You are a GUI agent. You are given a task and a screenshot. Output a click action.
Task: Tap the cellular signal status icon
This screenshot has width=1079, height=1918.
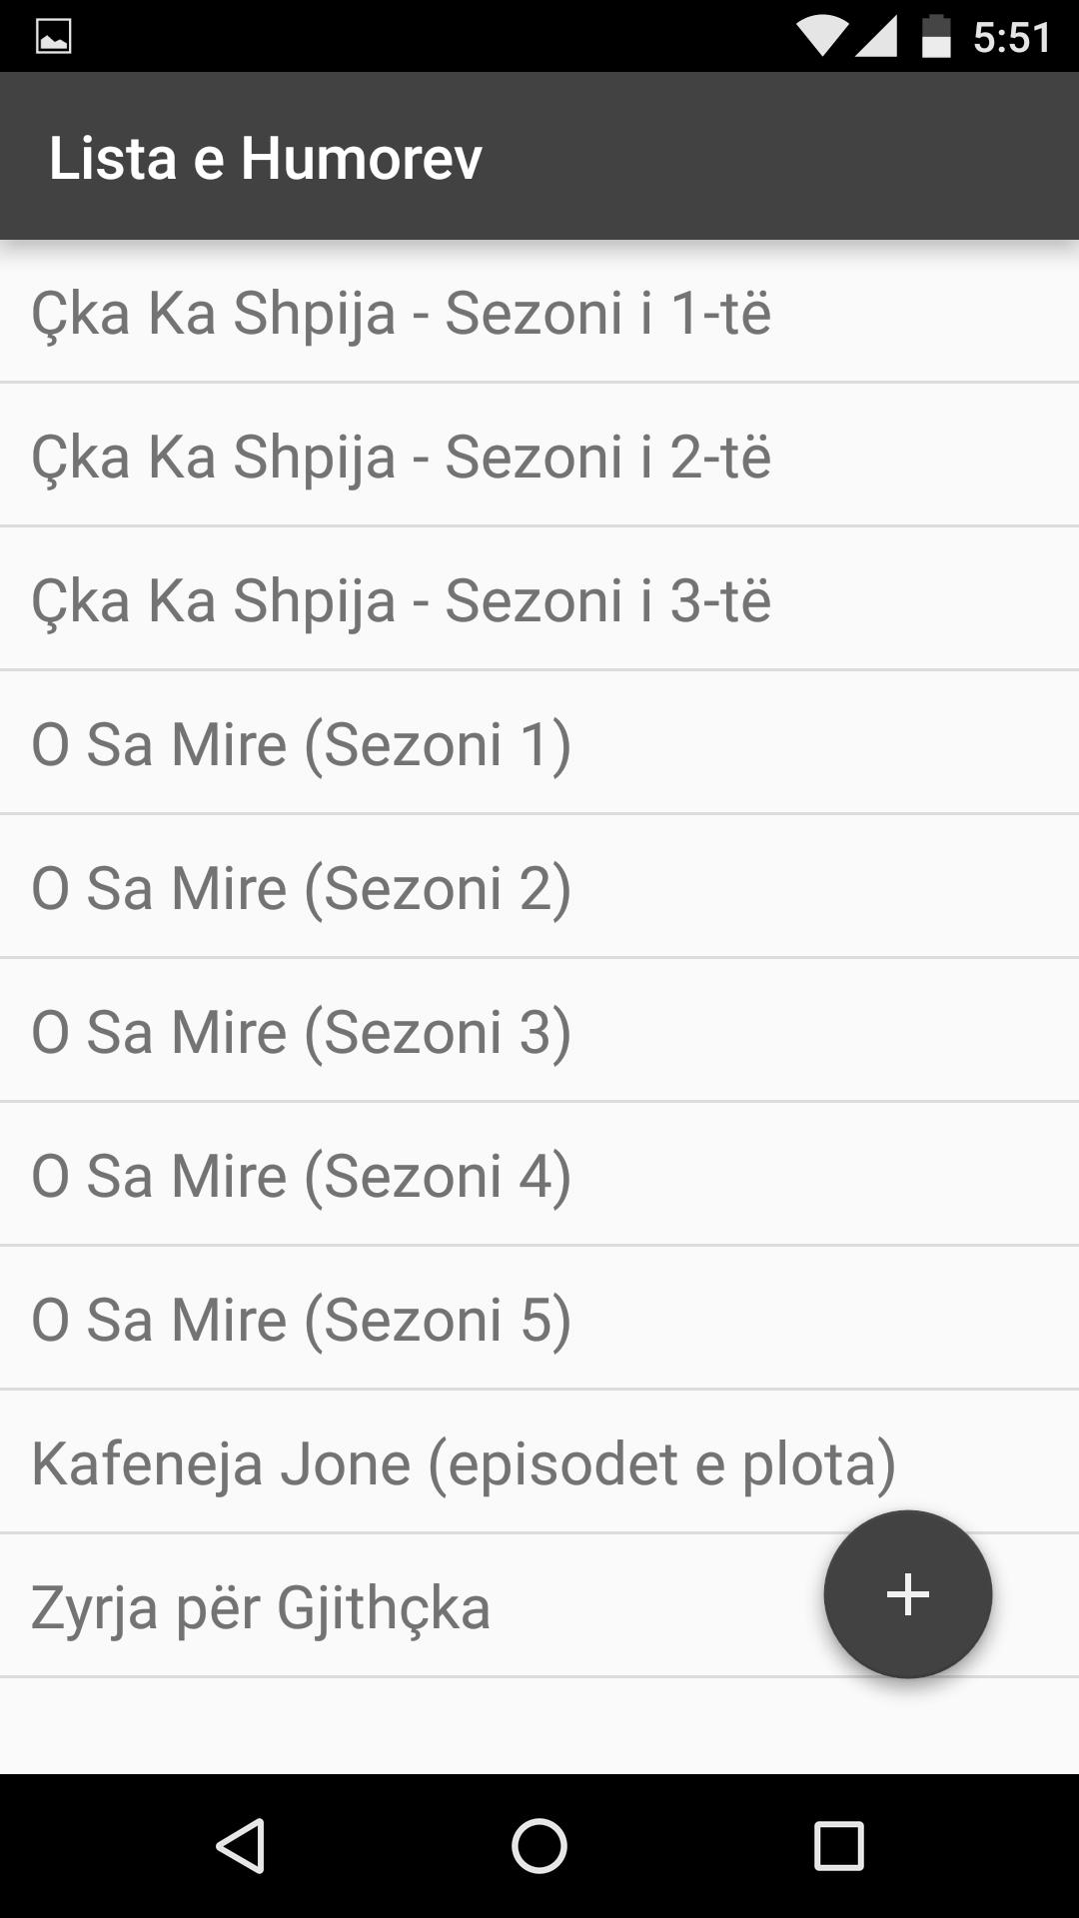pos(876,37)
